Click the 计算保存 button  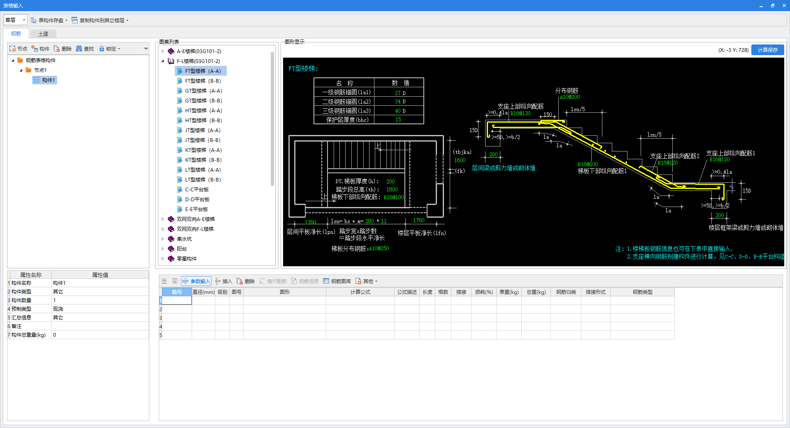coord(767,50)
